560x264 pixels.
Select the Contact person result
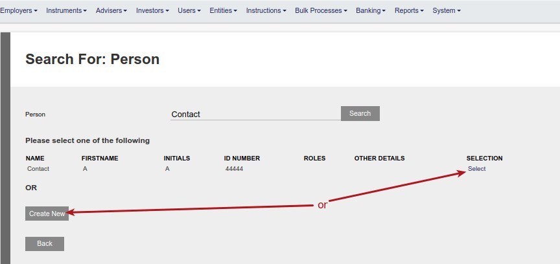click(476, 169)
